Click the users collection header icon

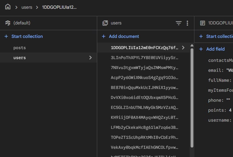[105, 23]
